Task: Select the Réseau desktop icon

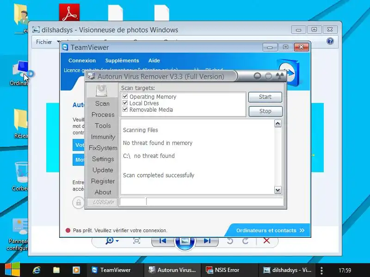Action: point(21,123)
